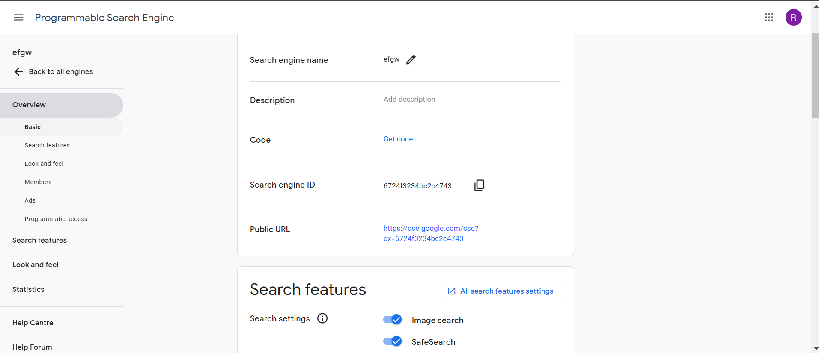819x353 pixels.
Task: Click the back arrow to all engines
Action: (x=18, y=72)
